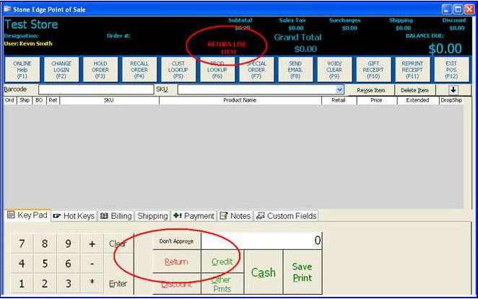This screenshot has width=478, height=299.
Task: Maximize the Stone Edge Point of Sale window
Action: coord(458,9)
